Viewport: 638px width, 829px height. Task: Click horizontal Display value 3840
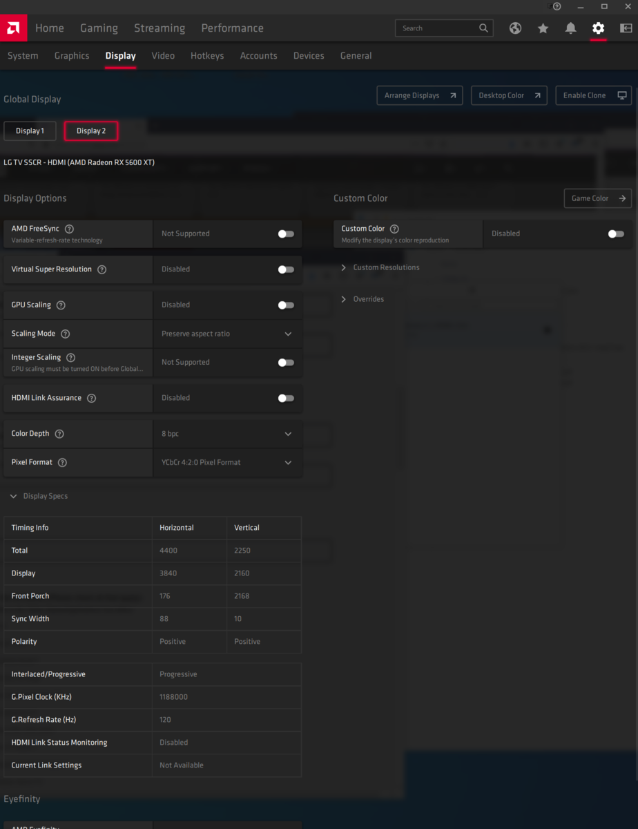(168, 573)
